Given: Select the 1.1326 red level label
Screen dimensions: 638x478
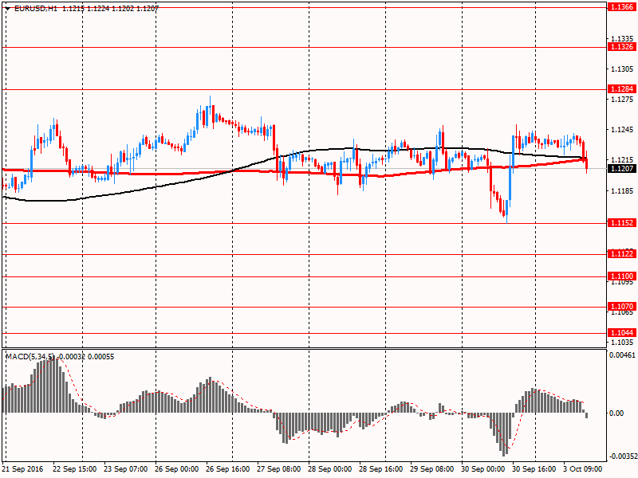Looking at the screenshot, I should pos(622,47).
